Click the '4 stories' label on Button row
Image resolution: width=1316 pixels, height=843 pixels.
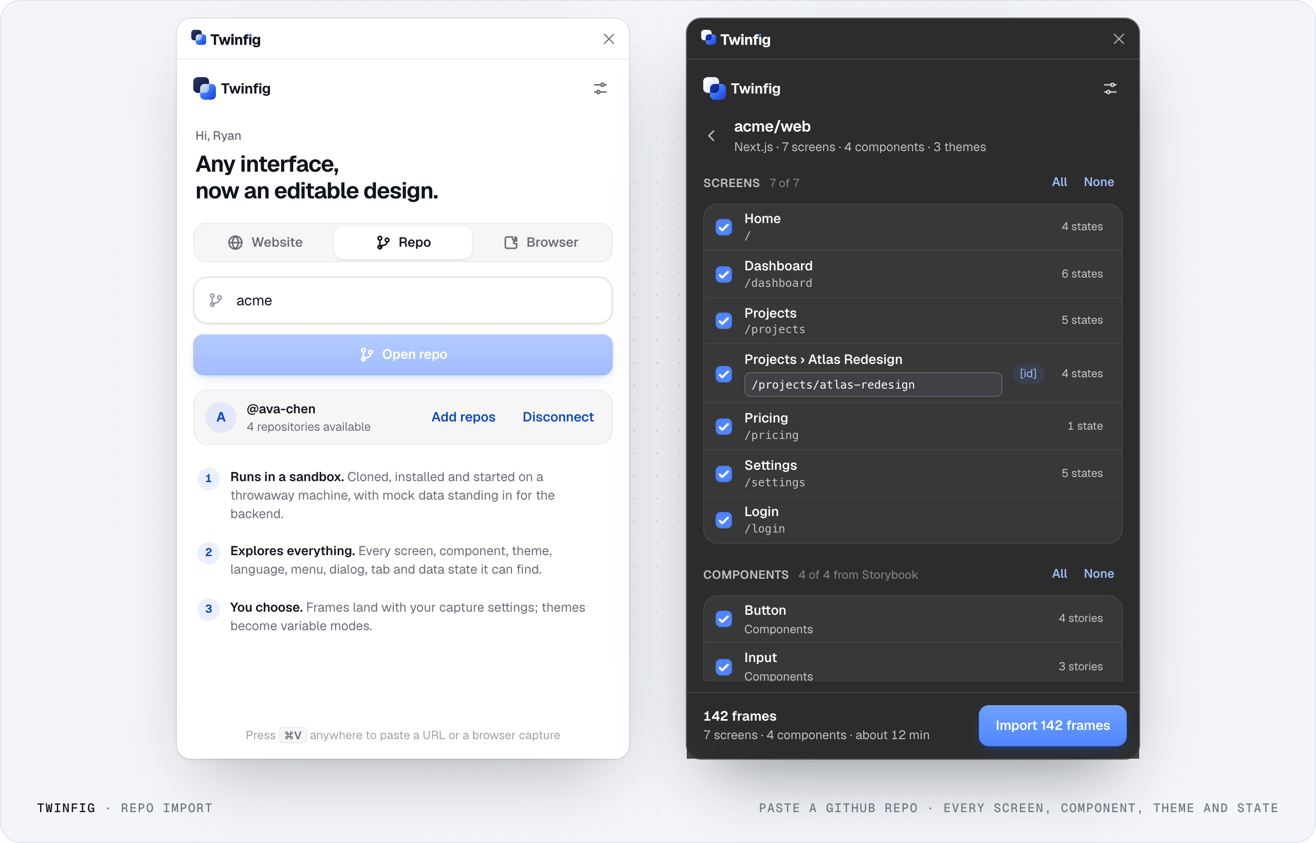tap(1080, 618)
